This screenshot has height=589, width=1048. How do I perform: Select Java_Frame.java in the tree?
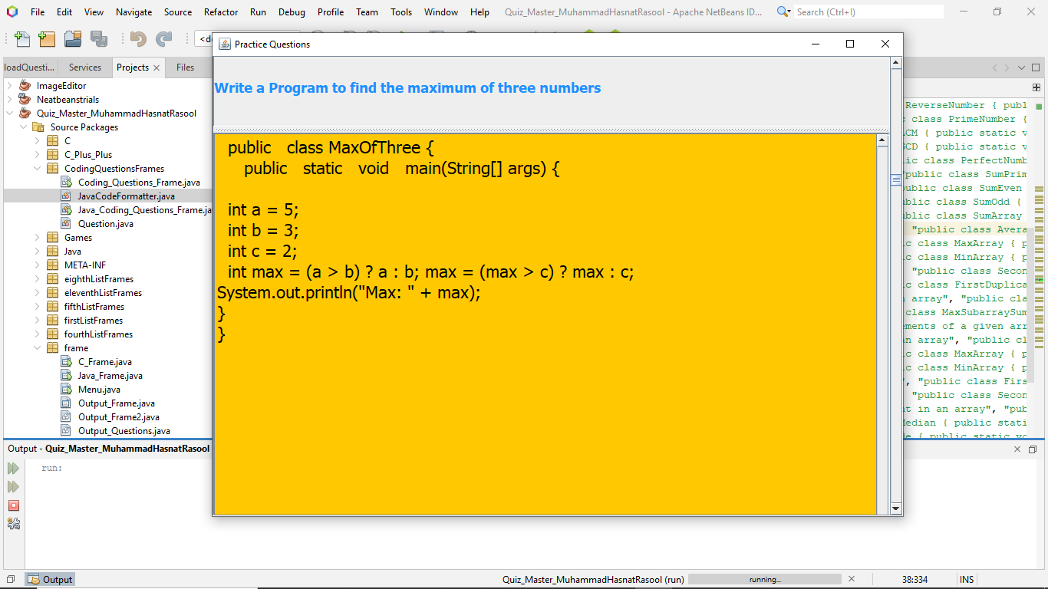[110, 376]
